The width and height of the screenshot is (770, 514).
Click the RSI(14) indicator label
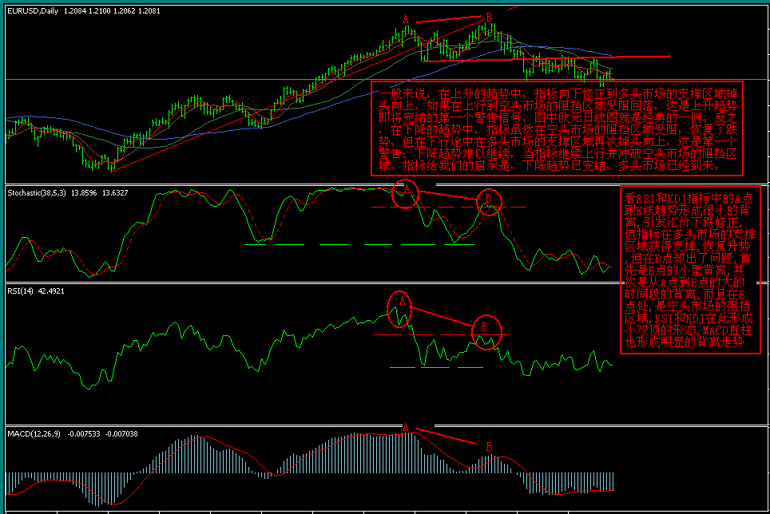(20, 291)
